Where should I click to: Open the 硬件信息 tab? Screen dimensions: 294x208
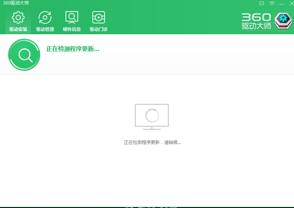[72, 21]
